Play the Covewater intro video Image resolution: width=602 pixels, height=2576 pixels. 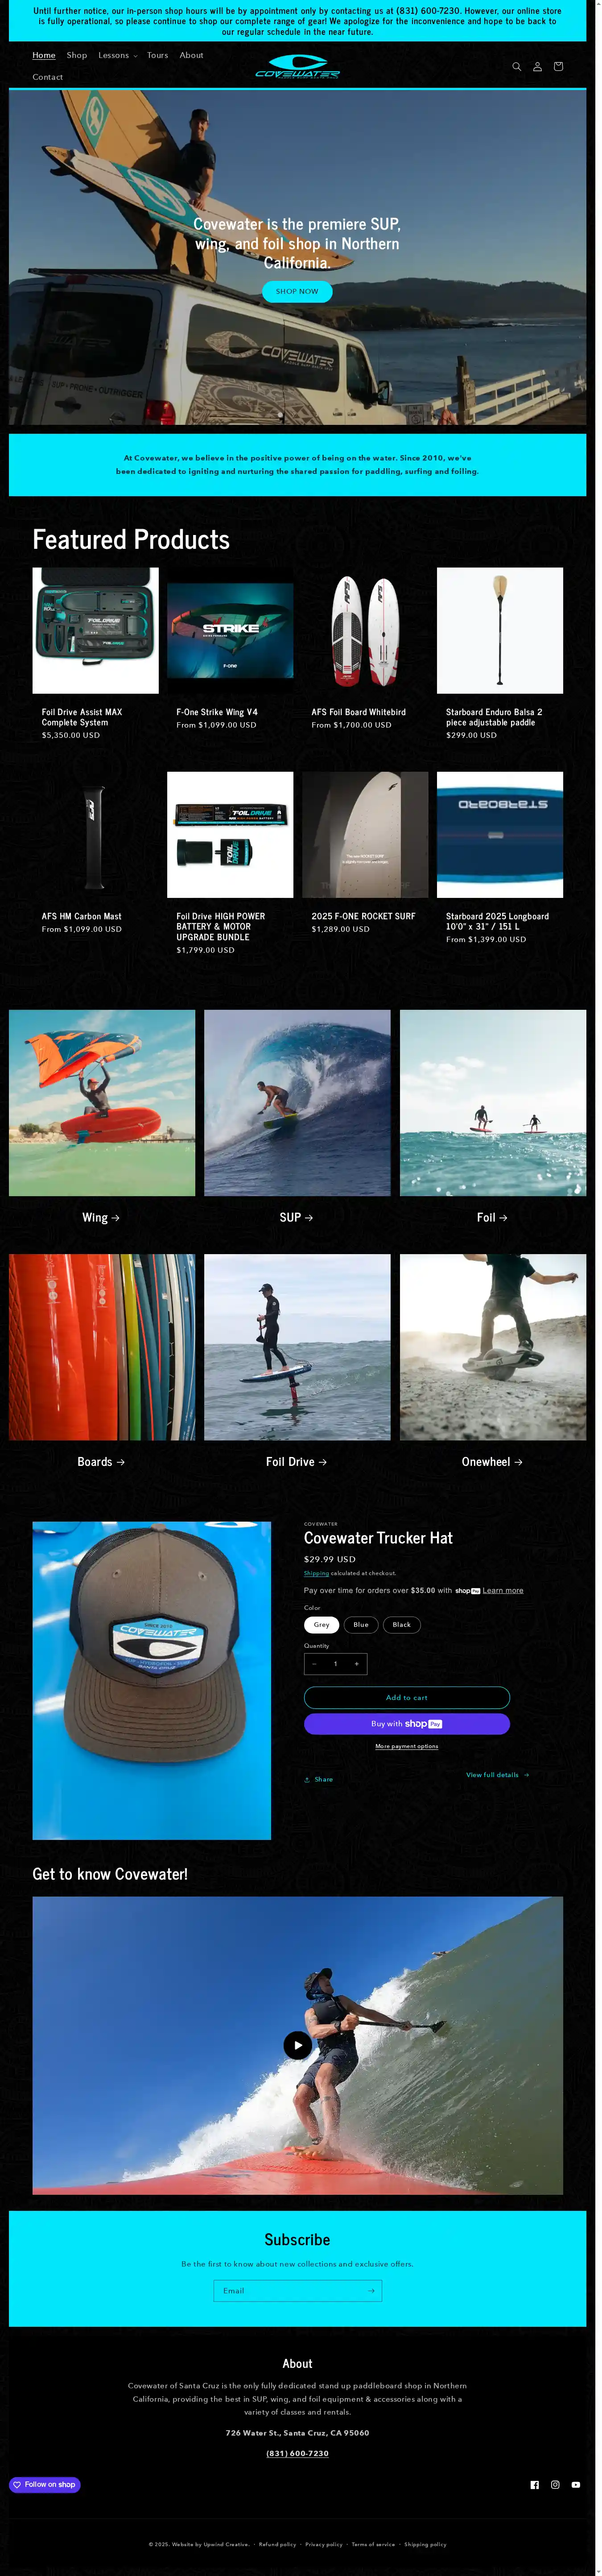click(297, 2045)
